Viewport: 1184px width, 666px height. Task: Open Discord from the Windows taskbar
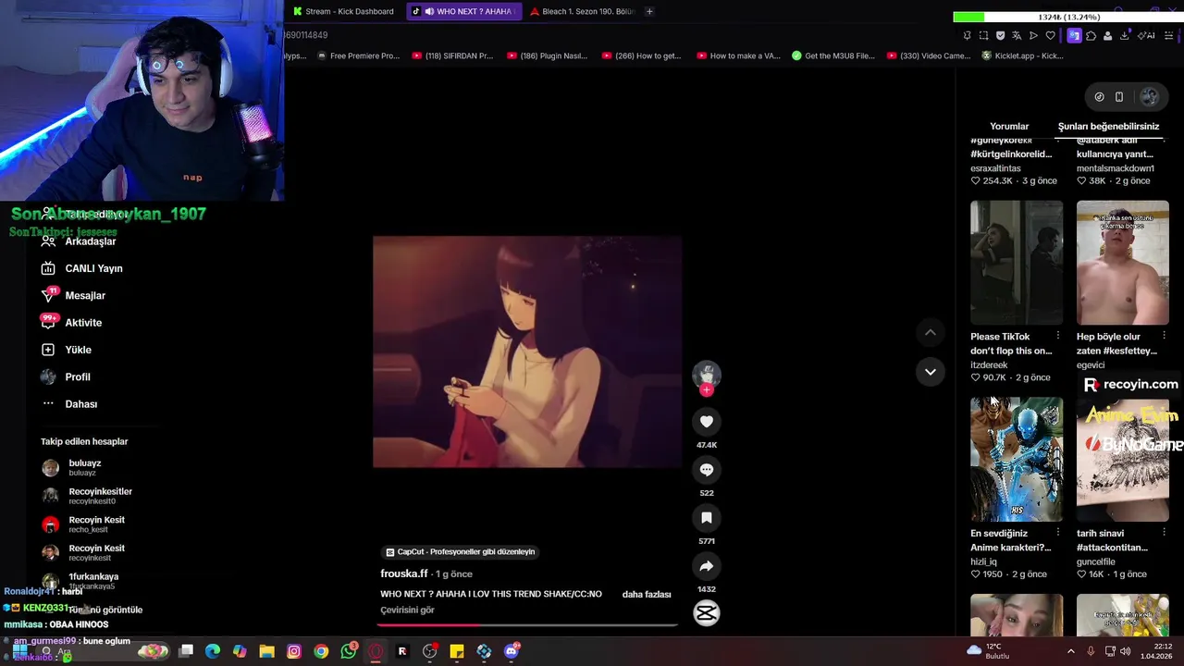(x=512, y=651)
